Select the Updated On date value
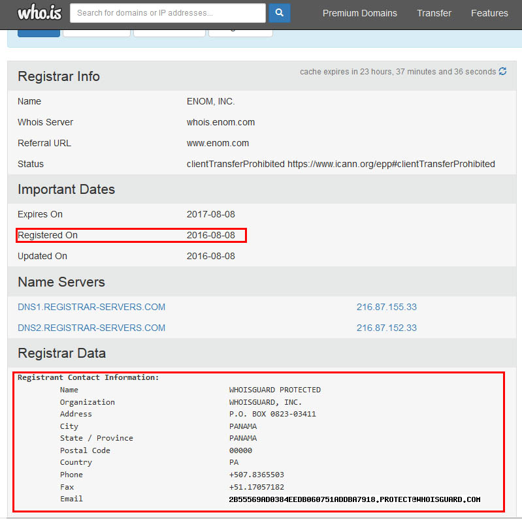Screen dimensions: 522x519 click(x=211, y=256)
